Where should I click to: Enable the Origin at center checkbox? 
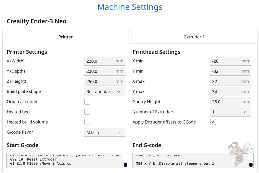coord(87,102)
